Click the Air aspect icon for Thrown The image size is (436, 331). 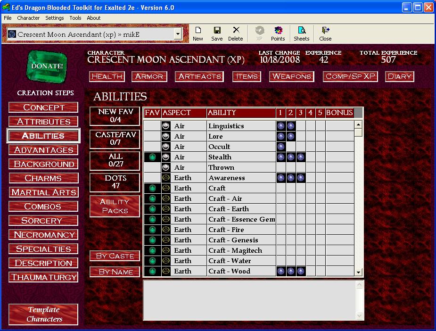166,167
